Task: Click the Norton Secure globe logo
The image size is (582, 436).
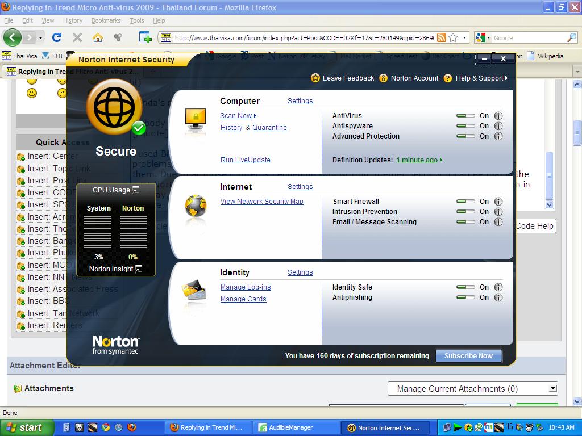Action: 114,107
